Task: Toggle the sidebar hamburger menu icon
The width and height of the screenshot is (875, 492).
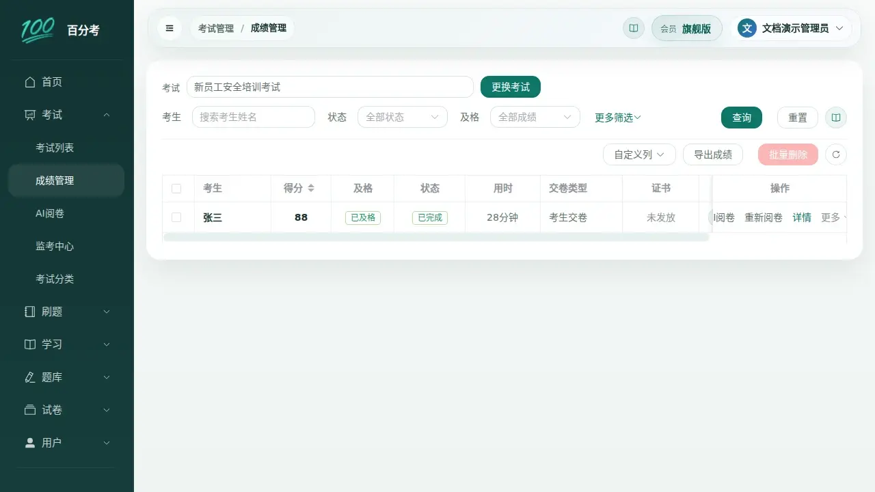Action: 170,28
